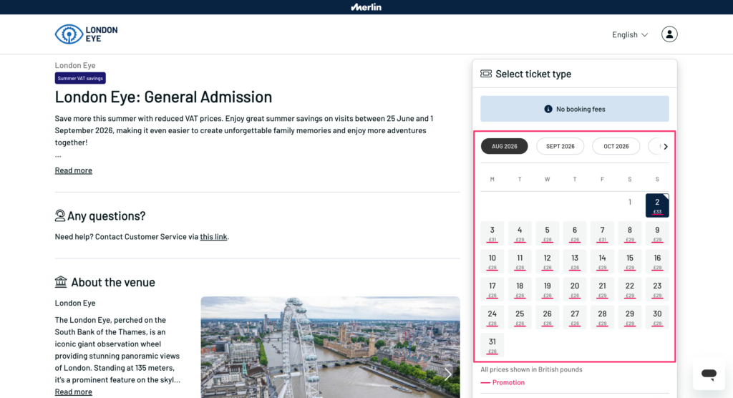Choose August 24 date
This screenshot has height=398, width=733.
(492, 318)
